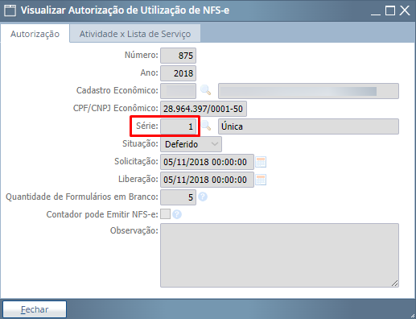The width and height of the screenshot is (416, 319).
Task: Open the Série lookup magnifier icon
Action: click(206, 126)
